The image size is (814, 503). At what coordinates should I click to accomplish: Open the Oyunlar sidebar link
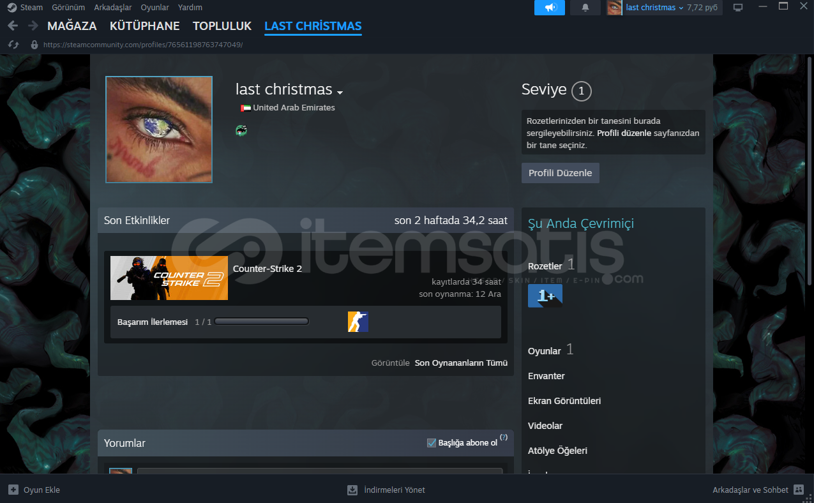click(545, 351)
